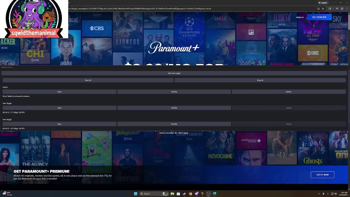The image size is (350, 197).
Task: Open the Smithsonian Channel tile
Action: point(251,140)
